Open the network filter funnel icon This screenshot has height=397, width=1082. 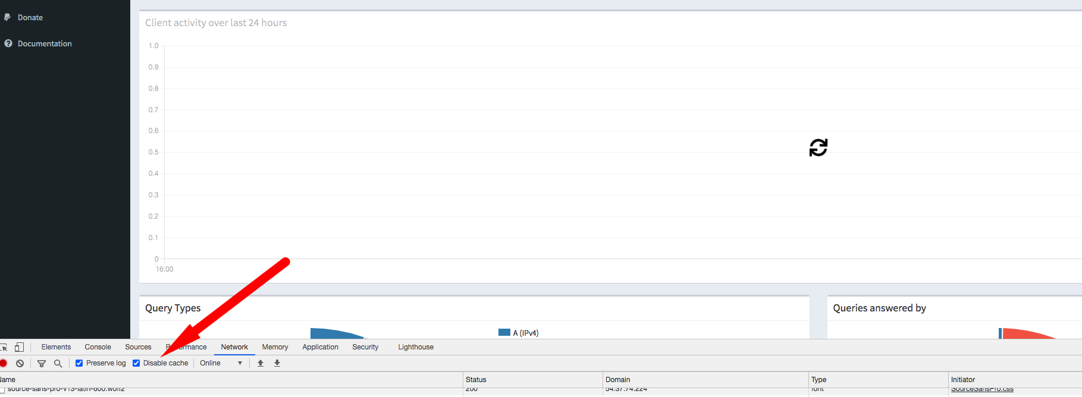(42, 363)
